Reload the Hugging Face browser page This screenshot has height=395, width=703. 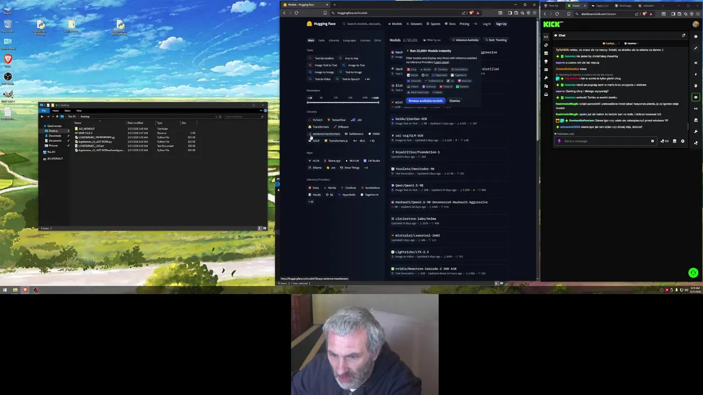coord(296,13)
